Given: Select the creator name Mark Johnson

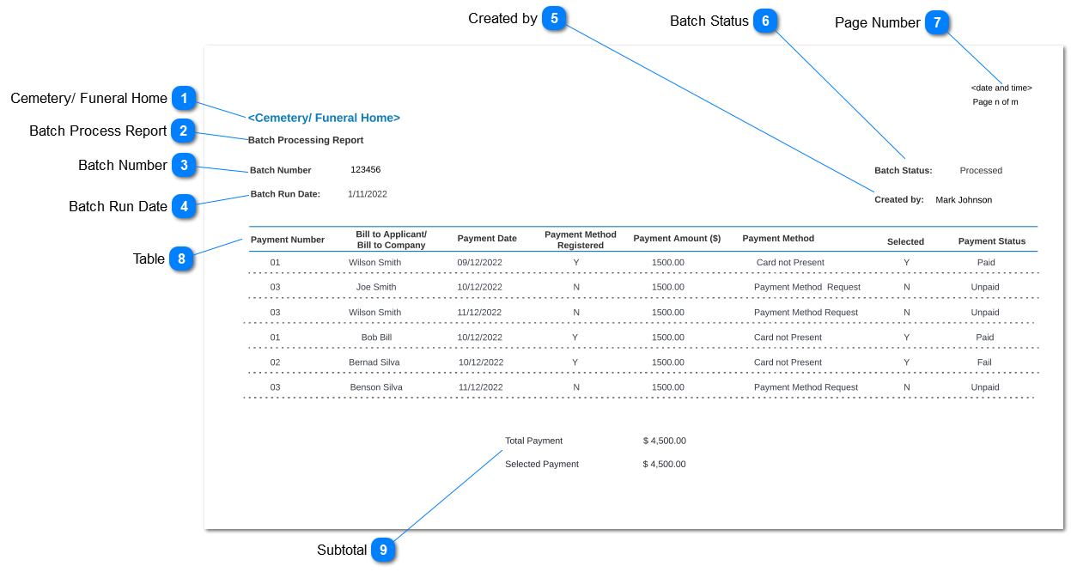Looking at the screenshot, I should tap(964, 200).
